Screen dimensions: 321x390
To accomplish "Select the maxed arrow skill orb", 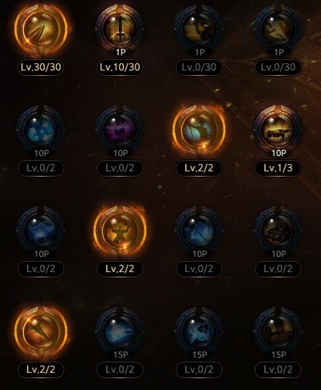I will (x=41, y=30).
